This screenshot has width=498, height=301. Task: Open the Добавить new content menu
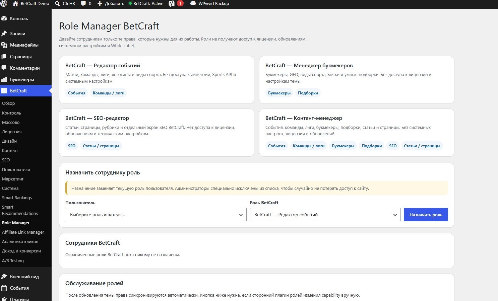[111, 4]
